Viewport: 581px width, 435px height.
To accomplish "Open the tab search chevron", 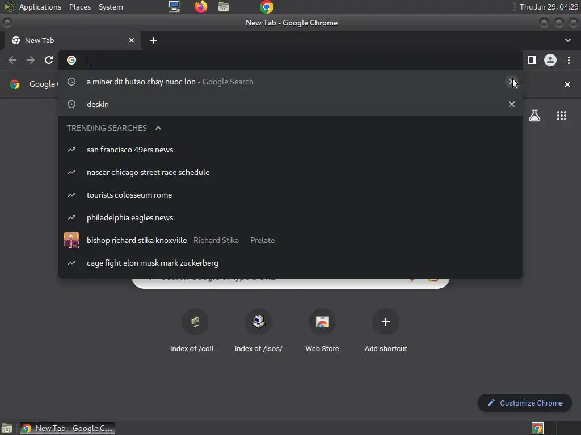I will [568, 40].
